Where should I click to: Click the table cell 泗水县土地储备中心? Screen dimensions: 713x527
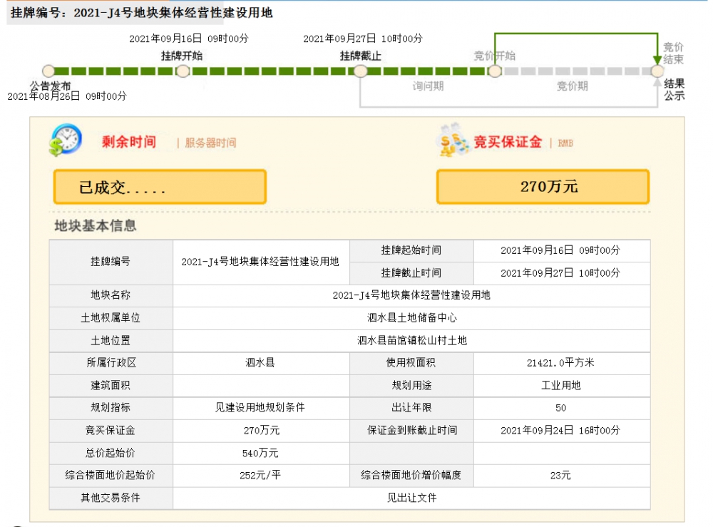point(412,318)
